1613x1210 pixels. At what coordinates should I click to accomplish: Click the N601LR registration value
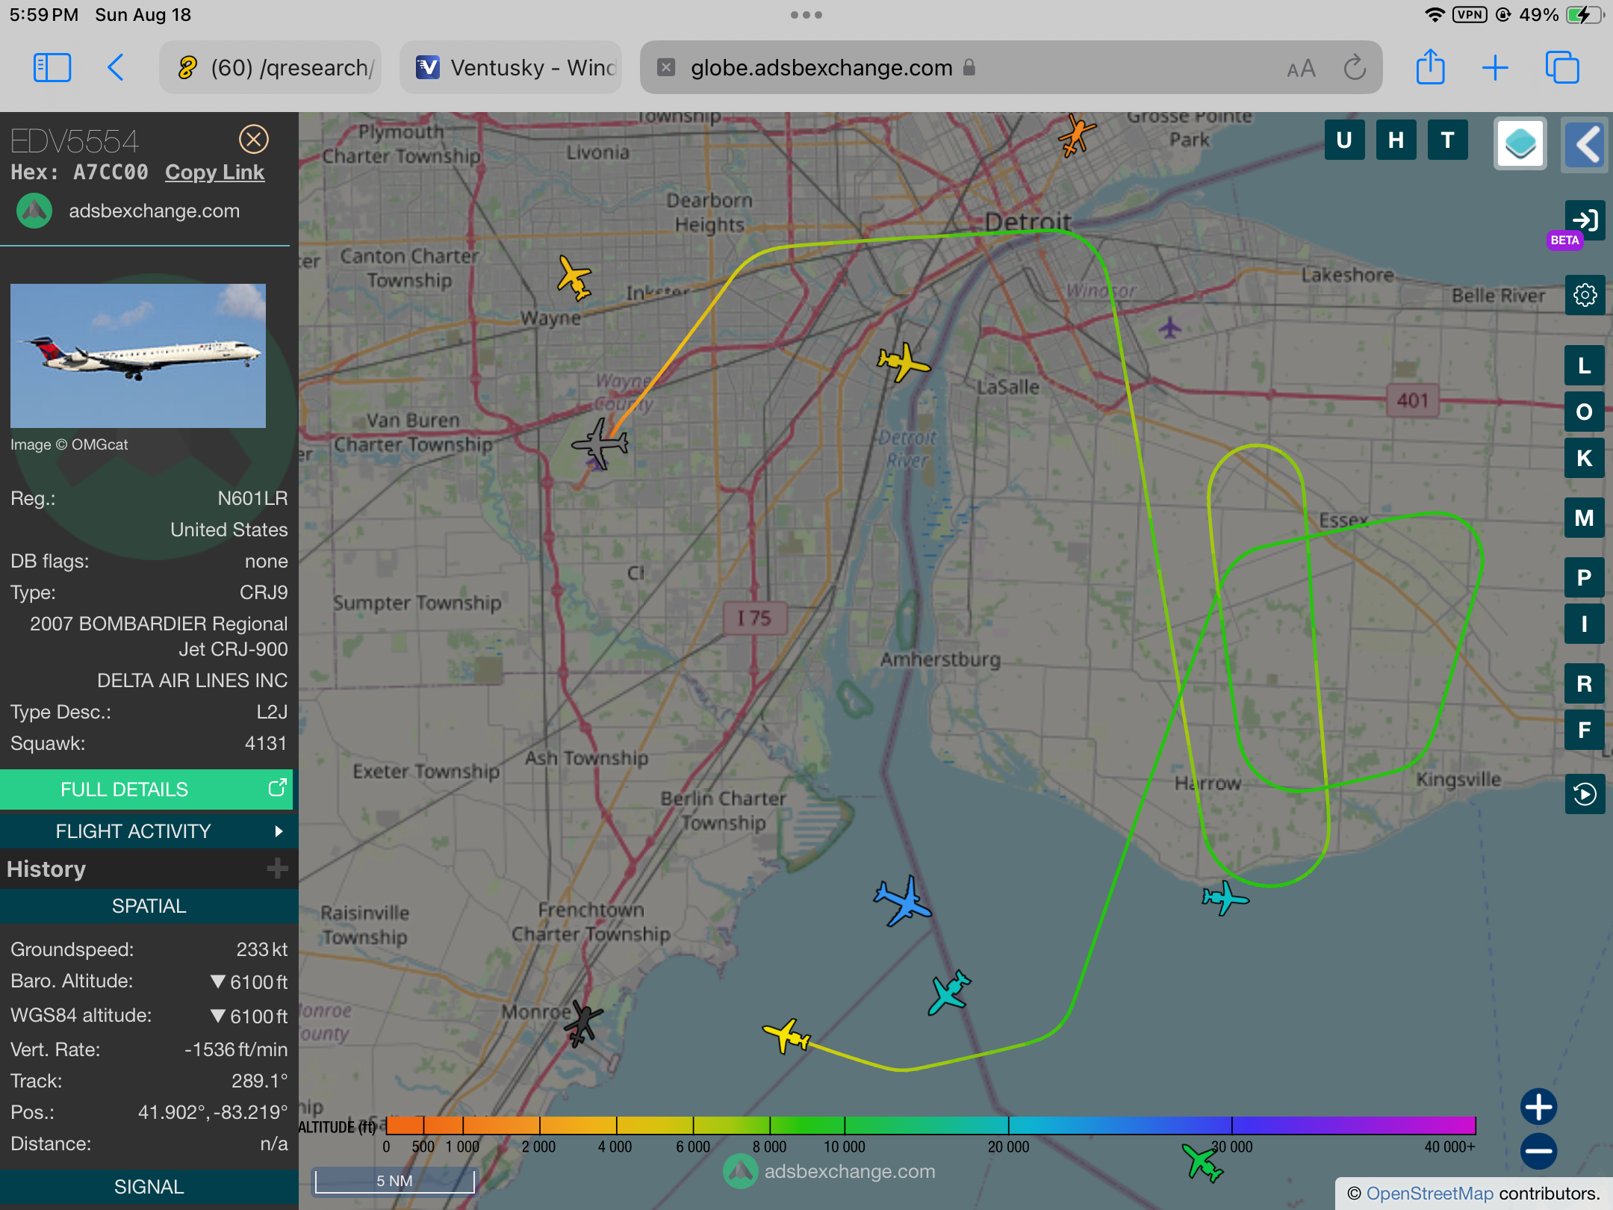click(x=252, y=498)
